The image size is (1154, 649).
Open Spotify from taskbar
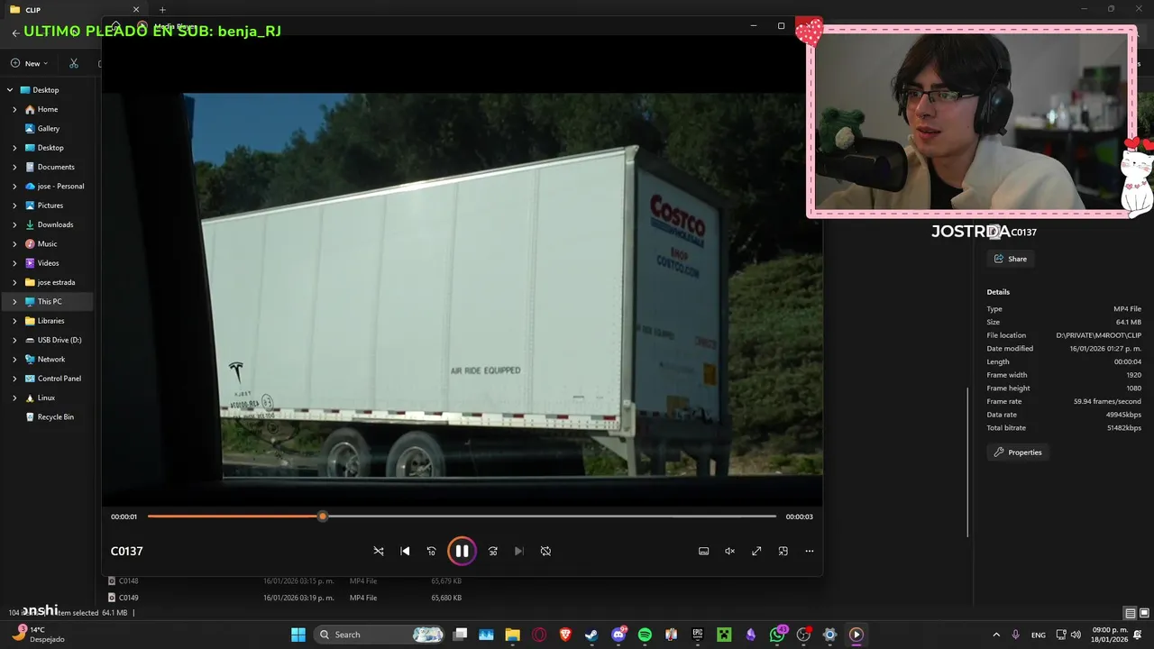[x=645, y=635]
